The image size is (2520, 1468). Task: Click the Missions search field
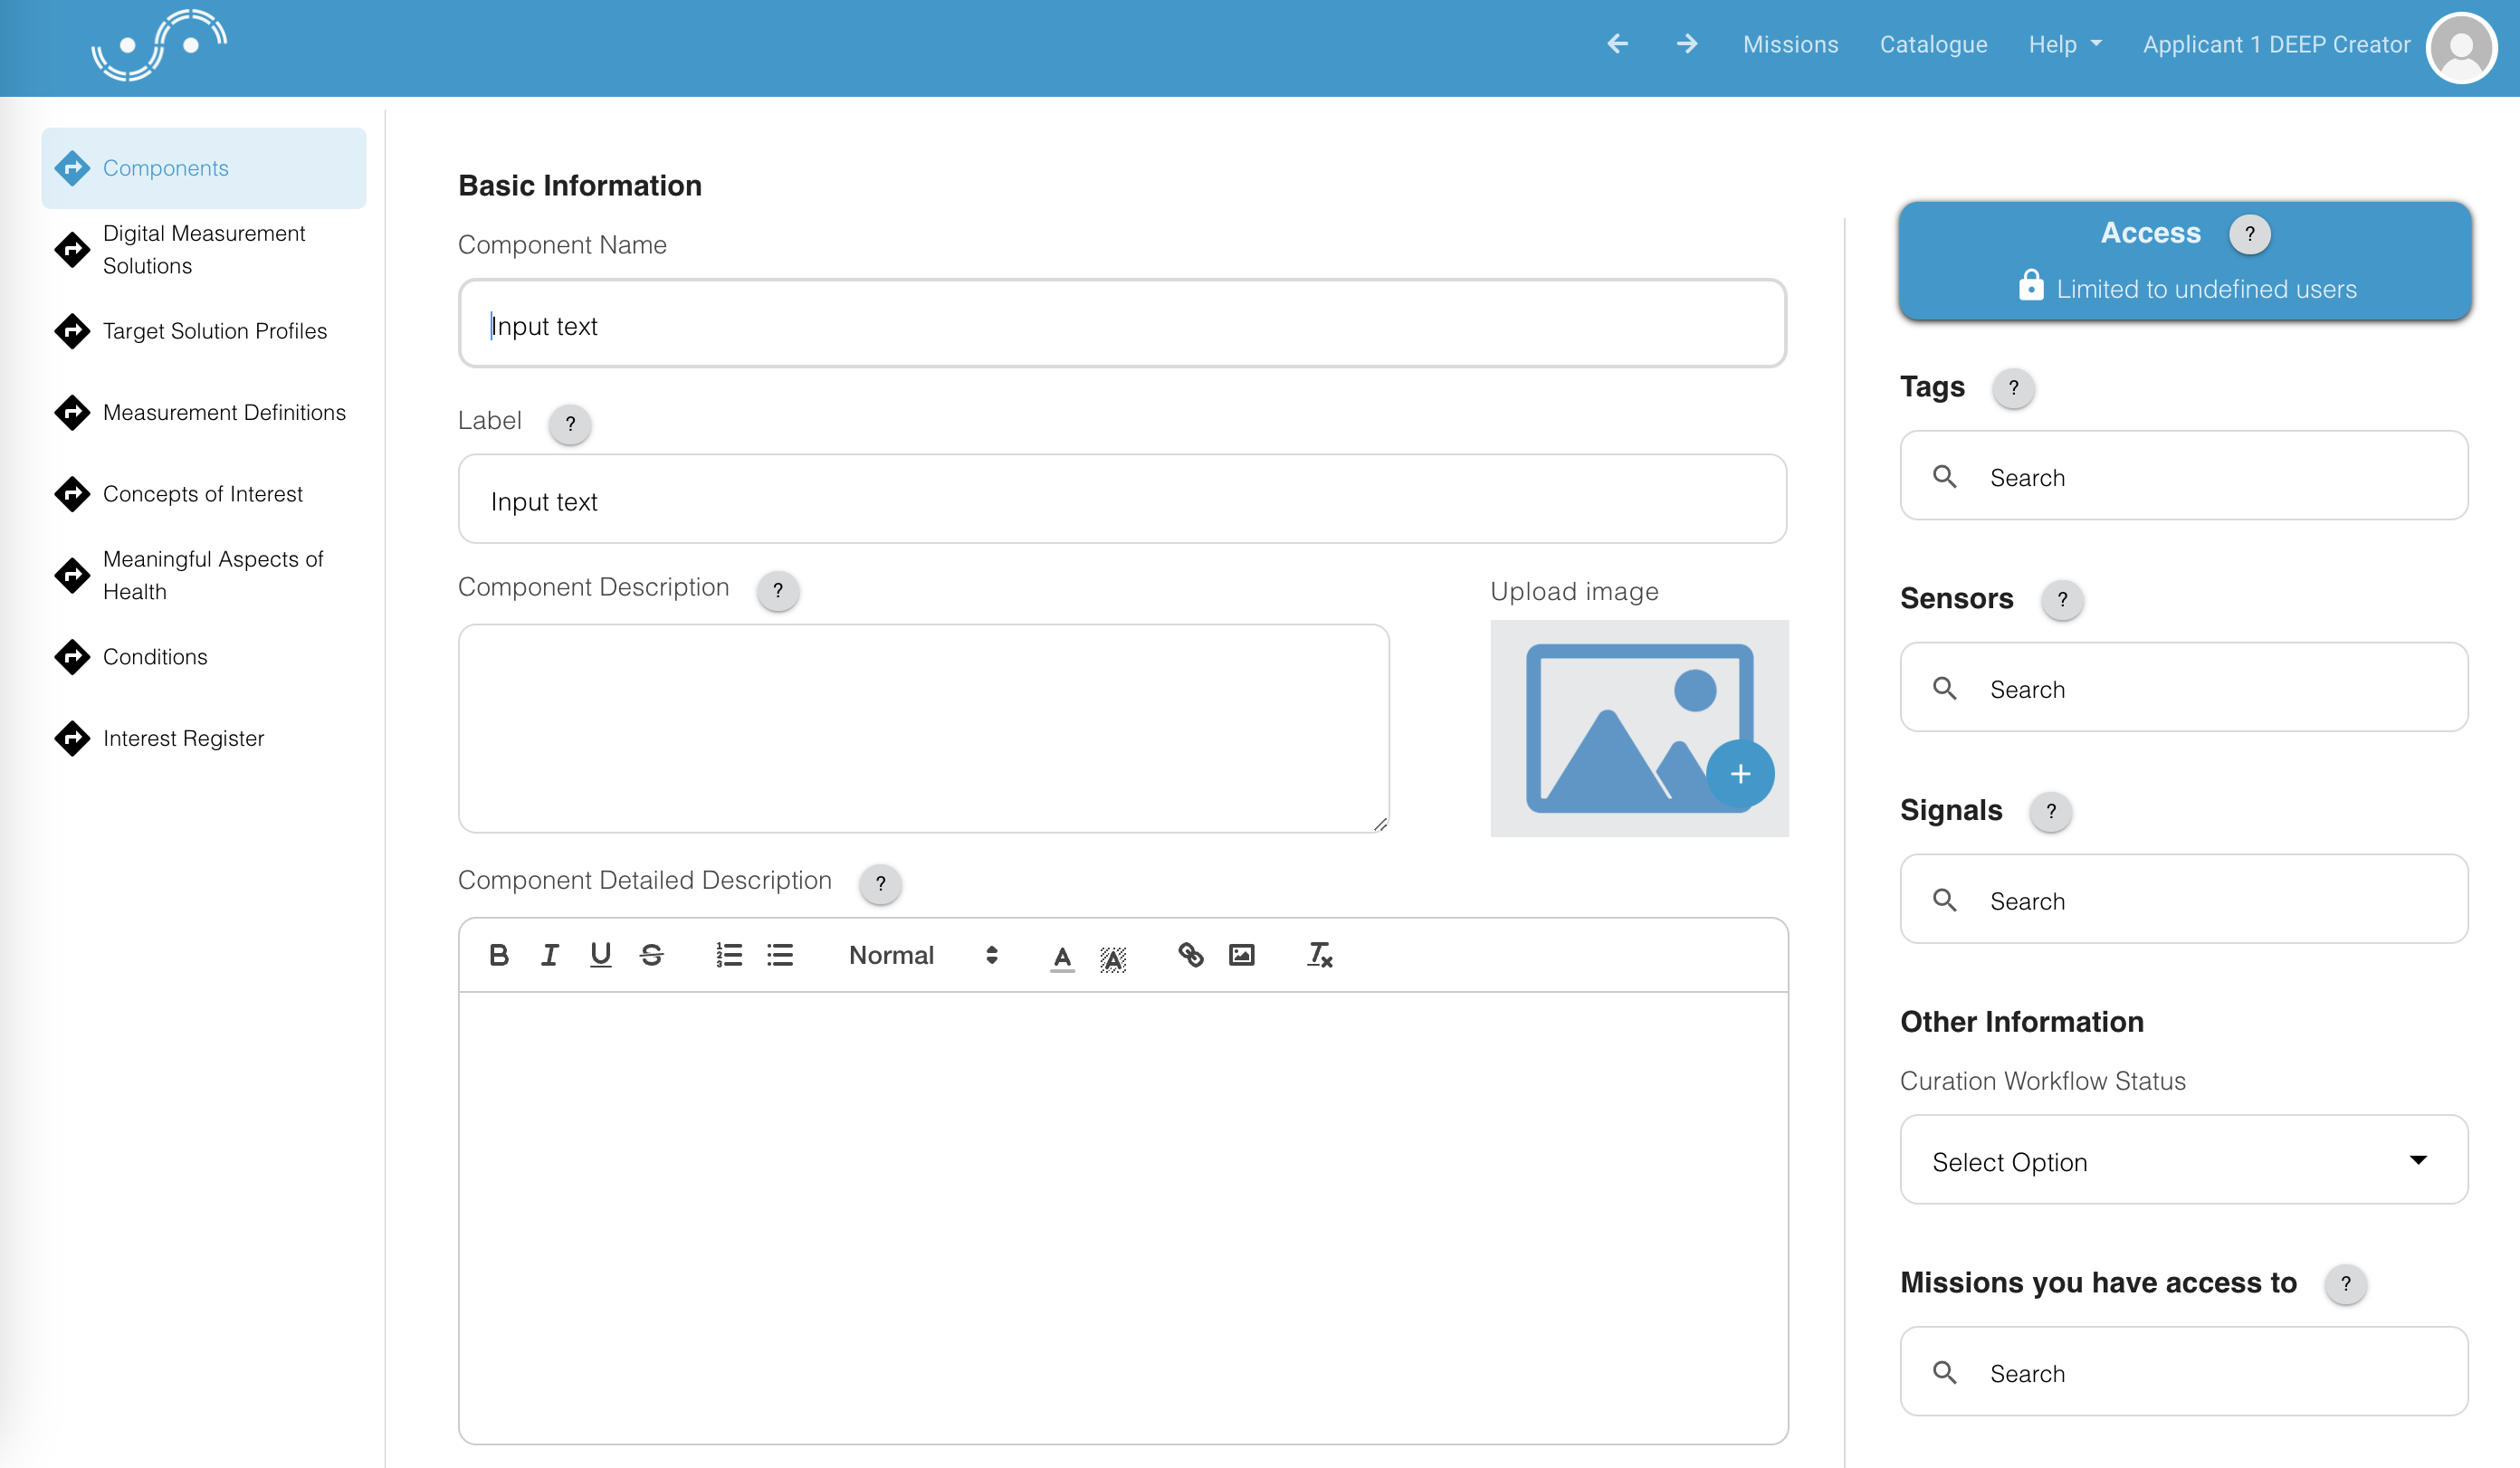[2184, 1372]
